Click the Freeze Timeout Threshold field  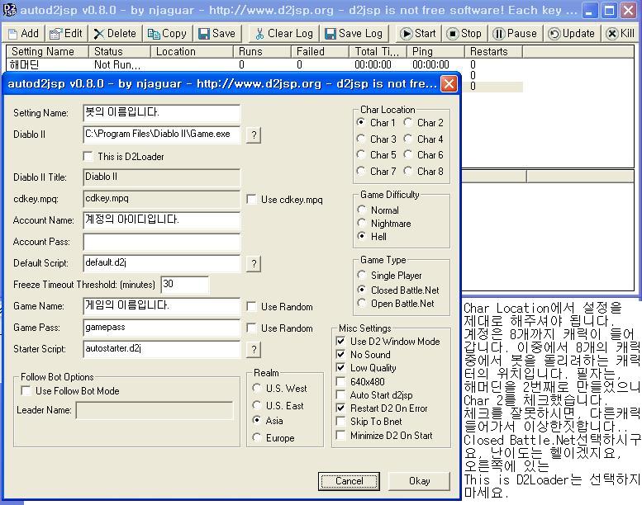tap(184, 285)
